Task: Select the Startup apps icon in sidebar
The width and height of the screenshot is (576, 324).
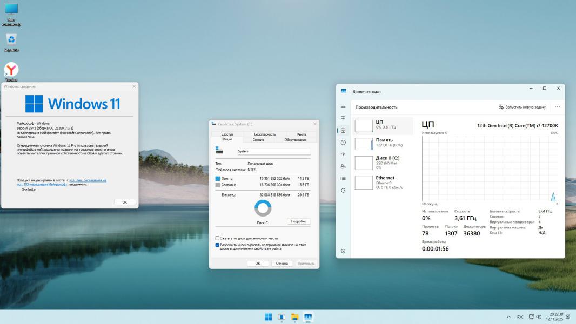Action: click(343, 154)
